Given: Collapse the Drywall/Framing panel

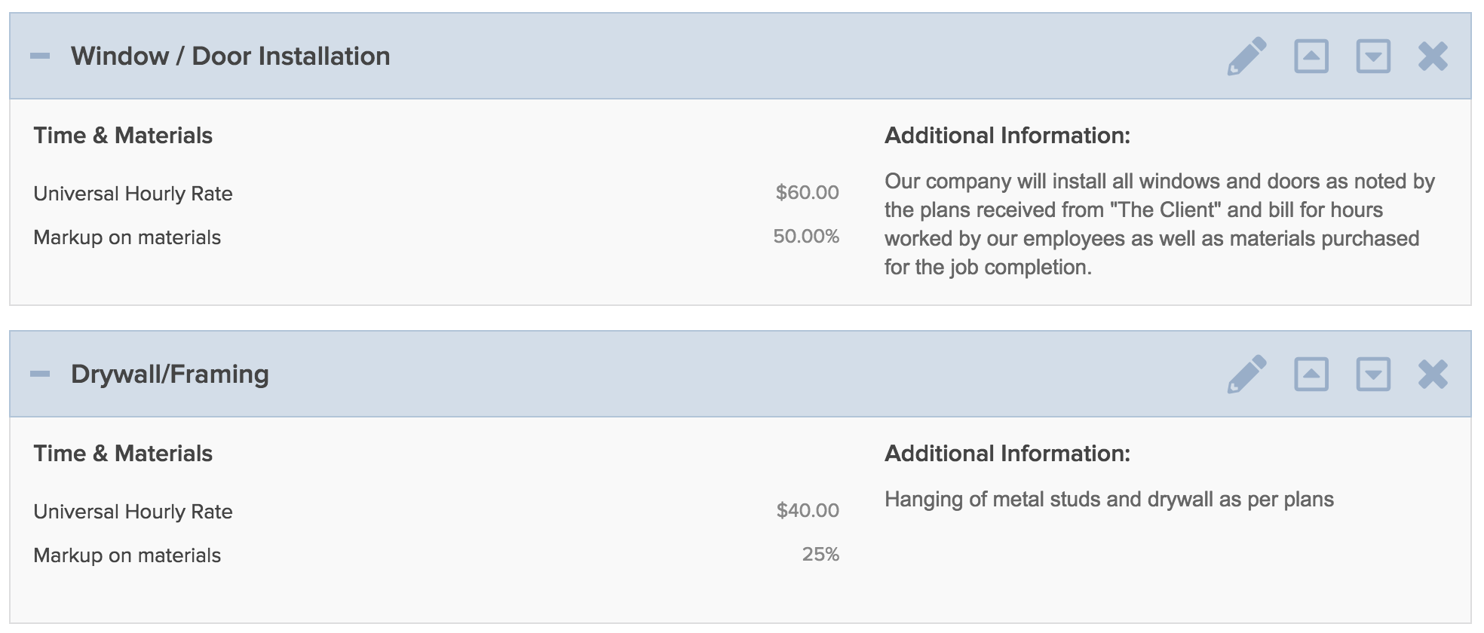Looking at the screenshot, I should click(x=40, y=374).
